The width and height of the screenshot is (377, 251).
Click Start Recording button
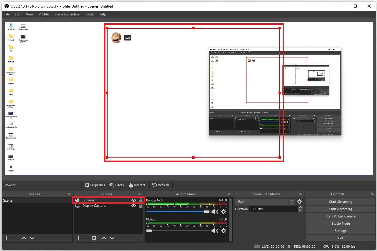coord(340,209)
